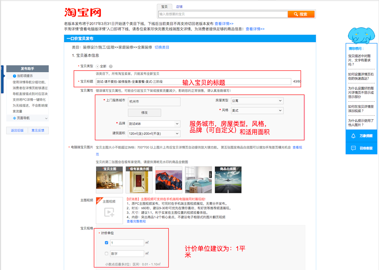Click the blue elephant mascot icon
The image size is (379, 270).
coord(361,36)
